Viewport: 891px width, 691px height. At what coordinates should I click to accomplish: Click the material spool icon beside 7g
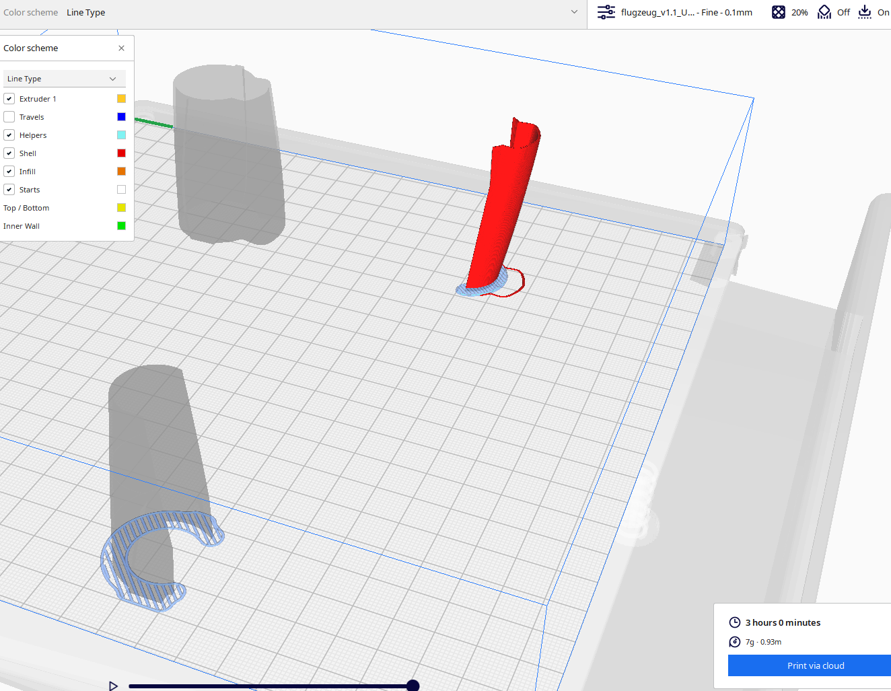pos(734,641)
